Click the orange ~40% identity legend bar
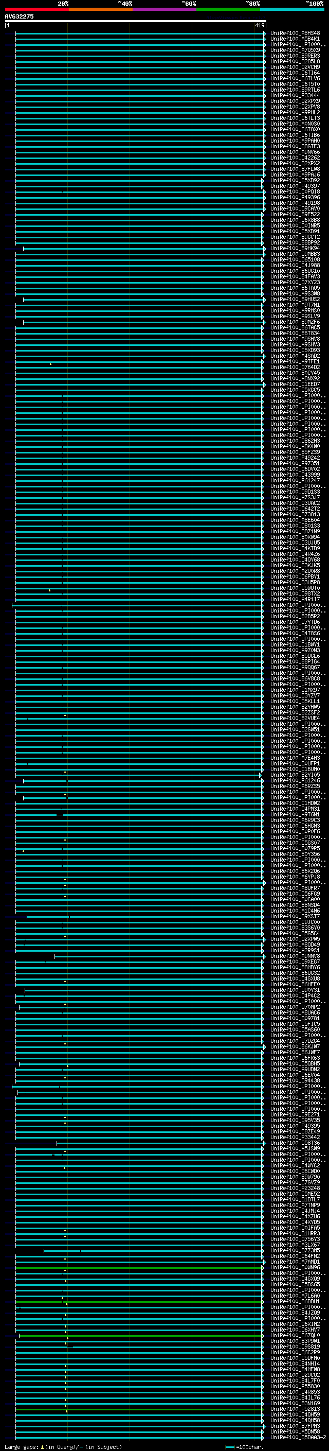This screenshot has height=1451, width=329. [101, 9]
